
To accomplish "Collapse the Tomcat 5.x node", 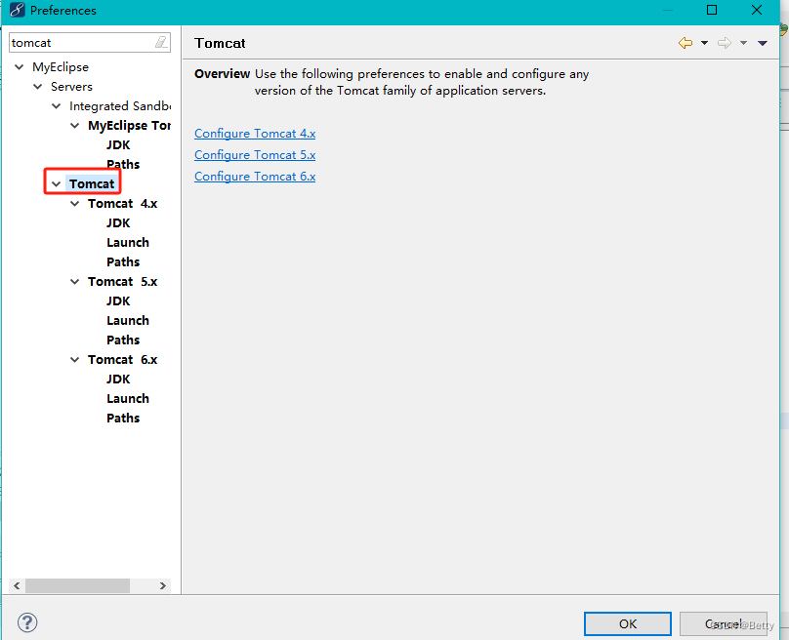I will tap(74, 282).
